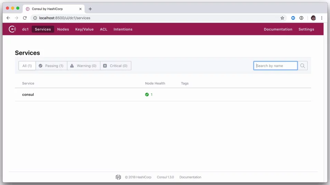Open the consul service row
Screen dimensions: 330x185
(x=163, y=95)
